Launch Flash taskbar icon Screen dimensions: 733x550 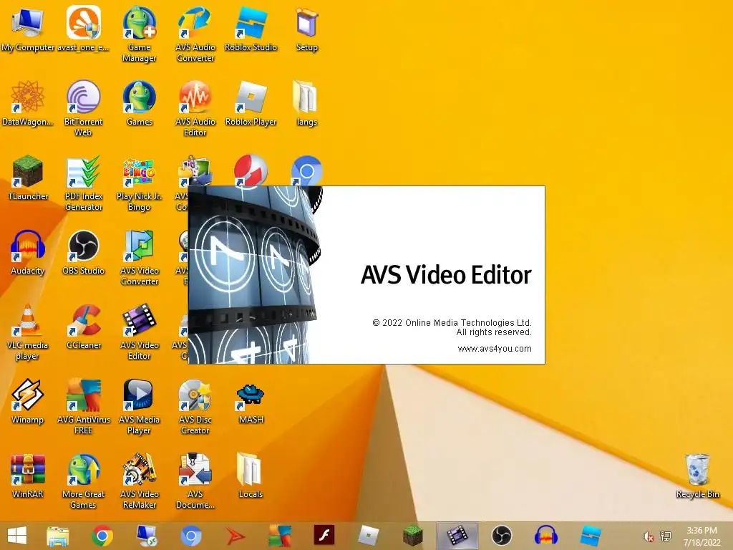324,536
